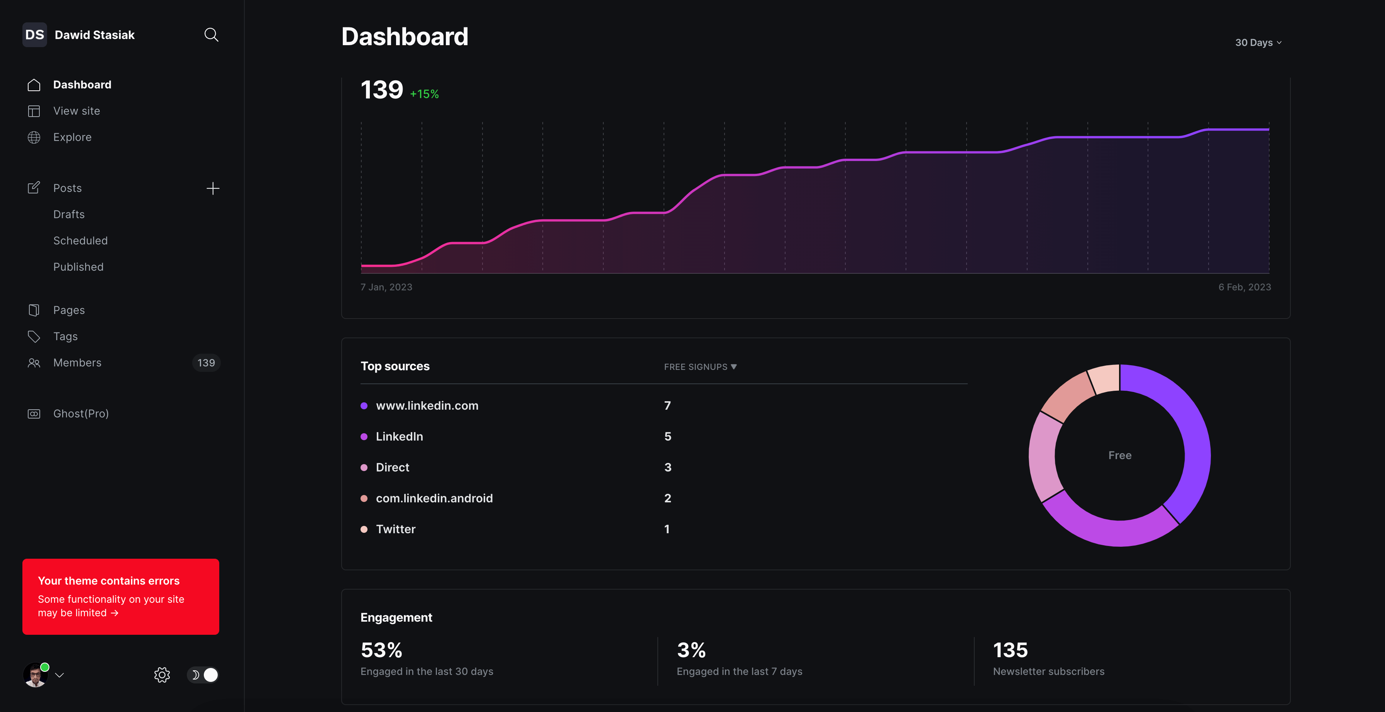This screenshot has width=1385, height=712.
Task: Expand the user profile menu chevron
Action: 60,675
